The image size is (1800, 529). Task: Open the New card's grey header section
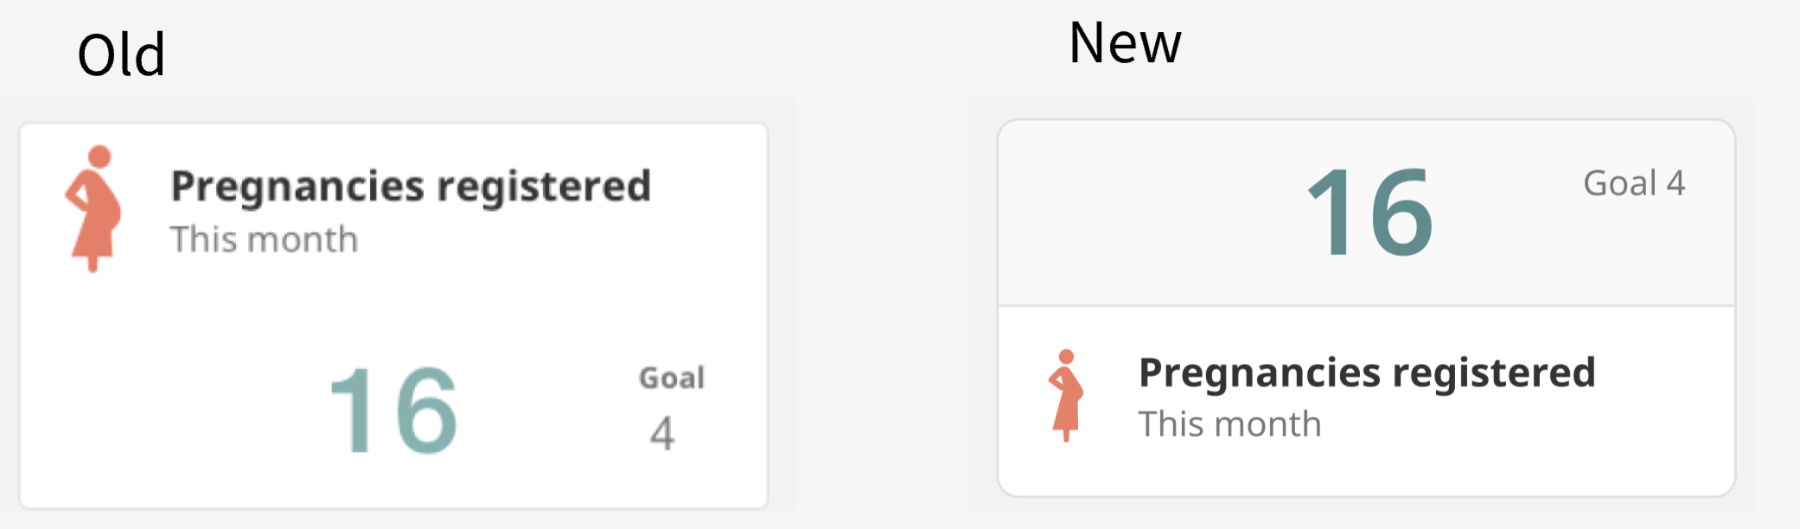pos(1366,213)
